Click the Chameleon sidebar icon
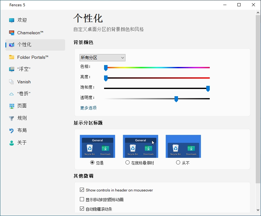Image resolution: width=261 pixels, height=216 pixels. point(12,33)
